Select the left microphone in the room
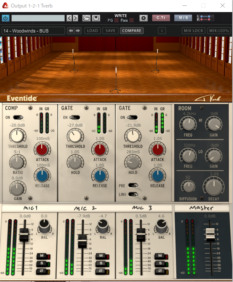233x282 pixels. tap(74, 61)
